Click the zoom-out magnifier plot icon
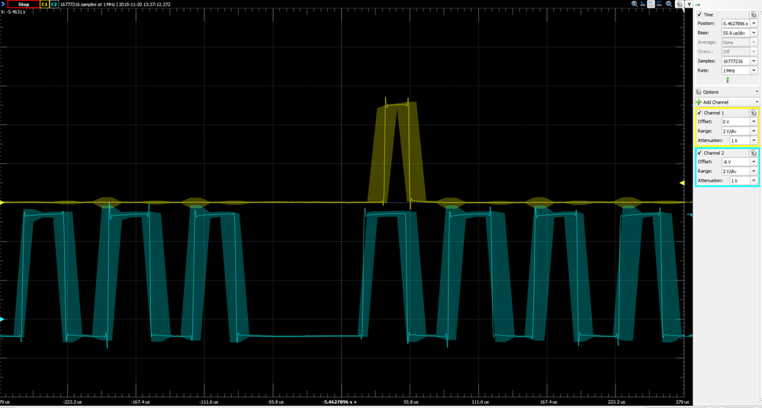Viewport: 762px width, 408px height. coord(669,4)
